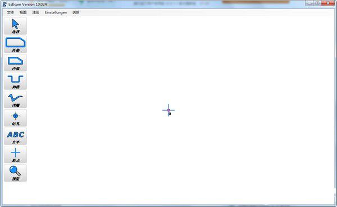
Task: Minimize the Estlcam window
Action: pyautogui.click(x=309, y=3)
